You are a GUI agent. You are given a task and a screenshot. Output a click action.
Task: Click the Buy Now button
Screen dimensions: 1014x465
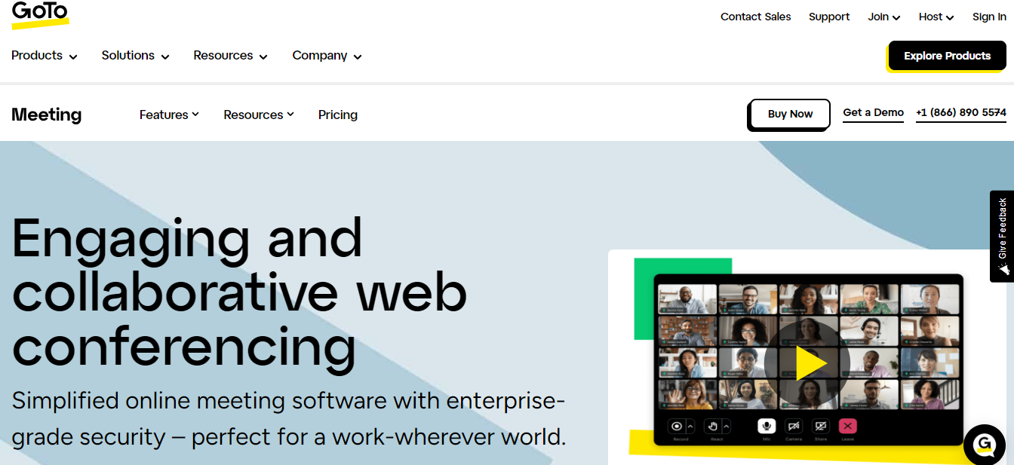790,114
